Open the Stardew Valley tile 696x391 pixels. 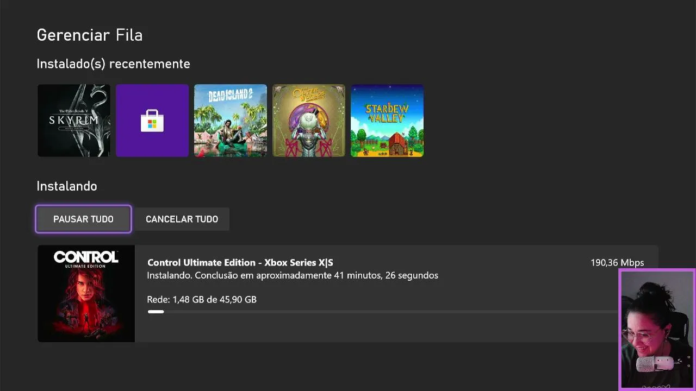tap(387, 121)
